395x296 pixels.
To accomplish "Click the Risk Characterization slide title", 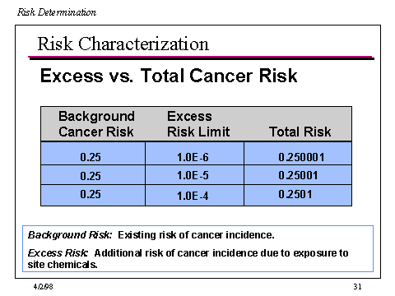I will [x=123, y=44].
